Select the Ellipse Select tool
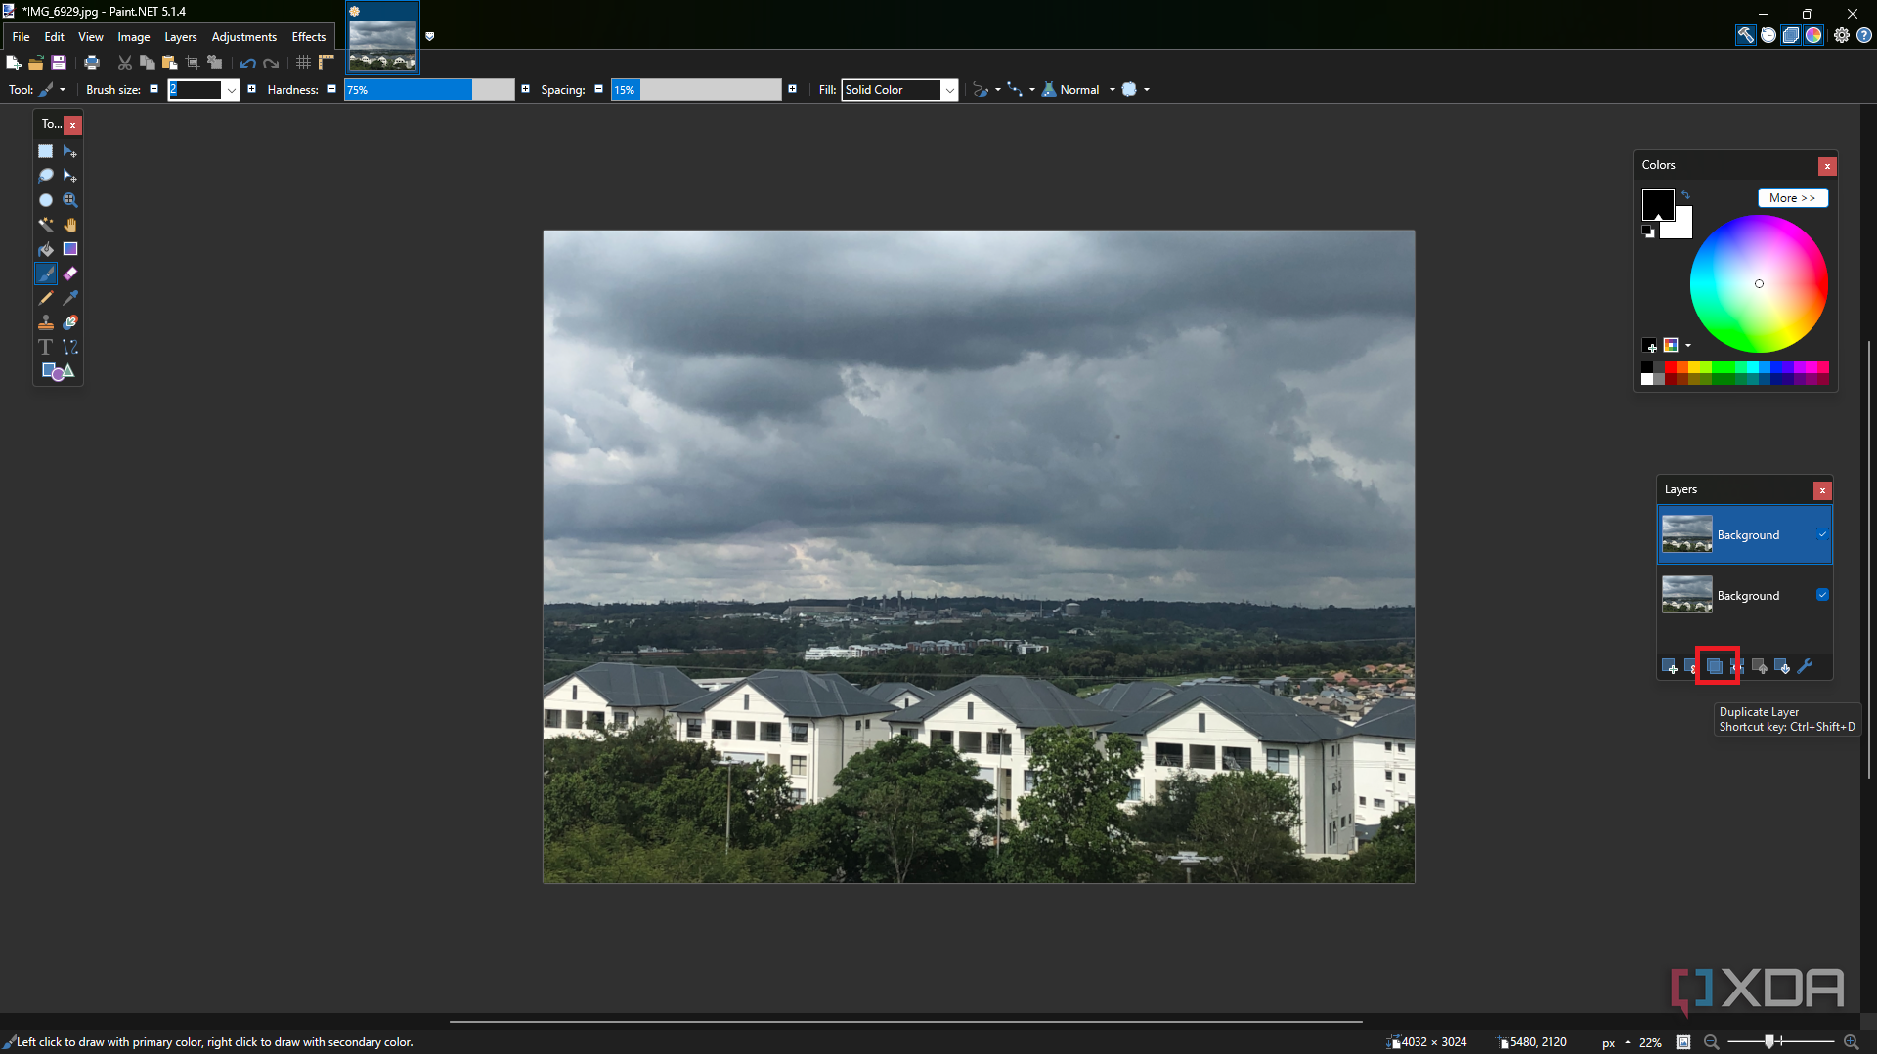The image size is (1877, 1055). (x=46, y=200)
